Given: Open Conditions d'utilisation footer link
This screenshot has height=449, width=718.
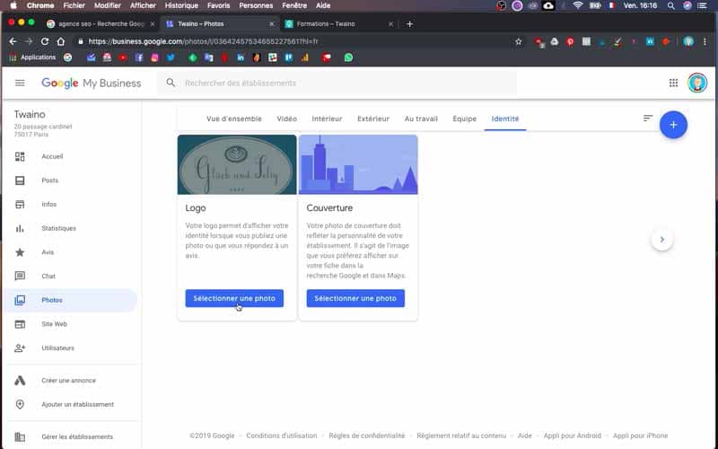Looking at the screenshot, I should coord(282,436).
